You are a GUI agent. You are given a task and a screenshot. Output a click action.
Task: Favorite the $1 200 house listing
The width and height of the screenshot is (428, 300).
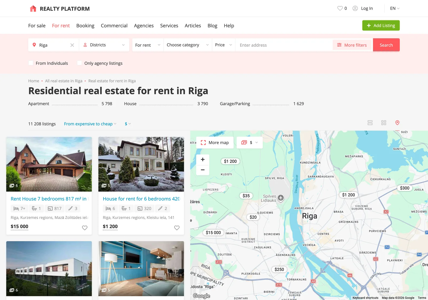tap(177, 228)
